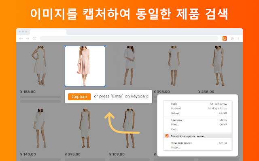The width and height of the screenshot is (259, 161).
Task: Click the ¥398.00 price text
Action: click(162, 92)
